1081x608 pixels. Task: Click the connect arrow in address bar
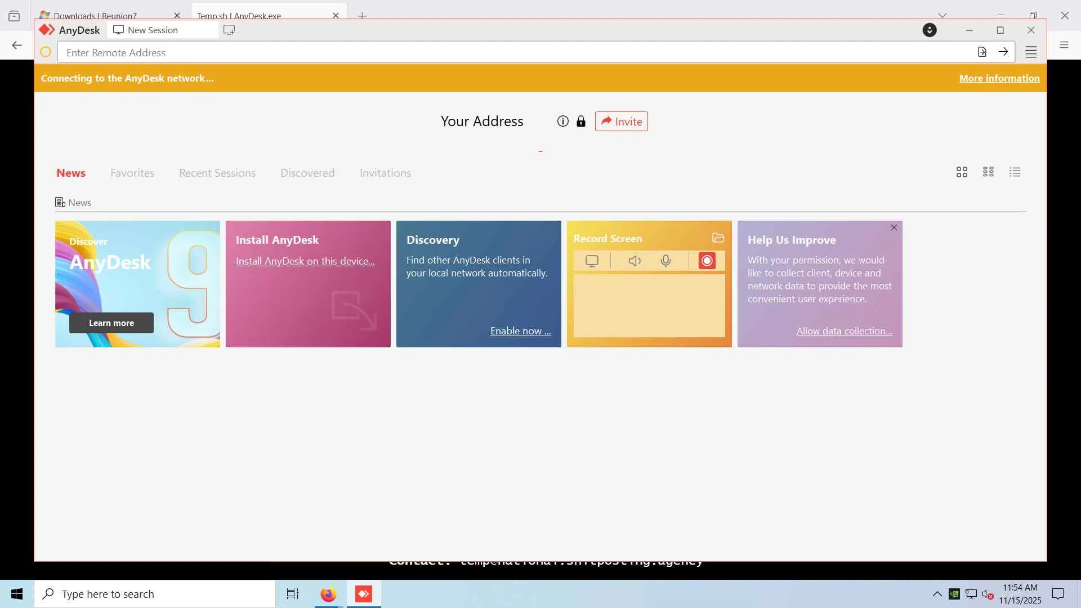pos(1003,52)
